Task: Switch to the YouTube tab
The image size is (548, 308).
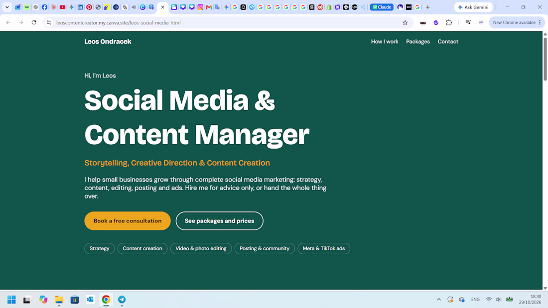Action: tap(63, 7)
